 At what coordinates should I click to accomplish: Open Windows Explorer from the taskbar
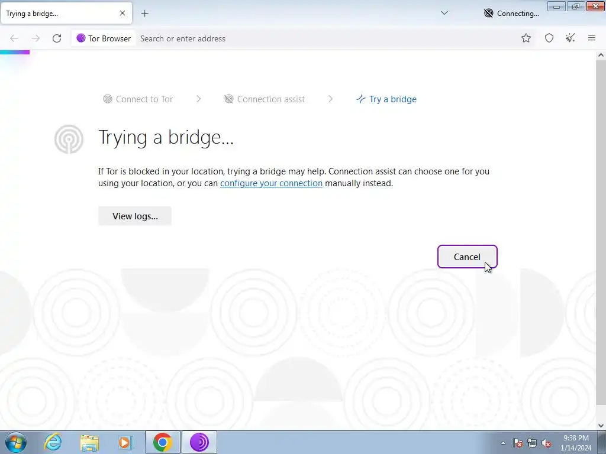(90, 442)
